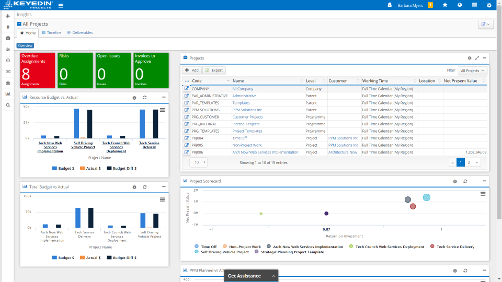This screenshot has height=282, width=502.
Task: Open favorites star icon
Action: click(445, 5)
